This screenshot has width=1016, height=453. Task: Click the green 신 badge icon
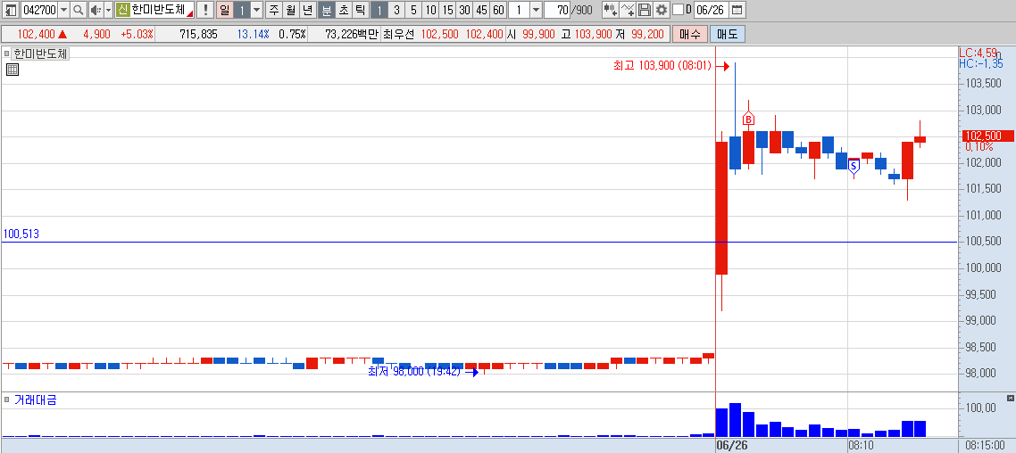123,10
